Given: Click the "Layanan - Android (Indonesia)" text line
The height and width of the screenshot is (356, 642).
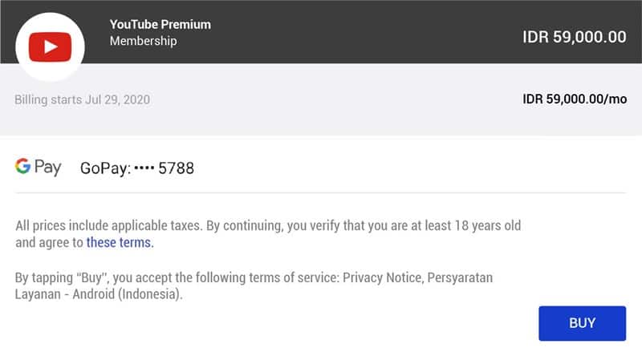Looking at the screenshot, I should (99, 293).
